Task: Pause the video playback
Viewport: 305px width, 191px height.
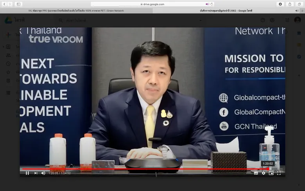Action: pyautogui.click(x=27, y=173)
